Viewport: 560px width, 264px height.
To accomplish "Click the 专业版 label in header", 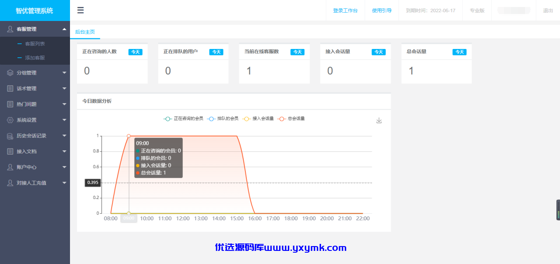I will pos(477,10).
